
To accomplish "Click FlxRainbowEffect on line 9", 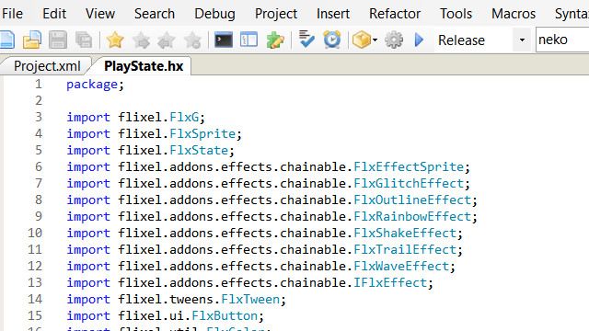I will click(412, 217).
